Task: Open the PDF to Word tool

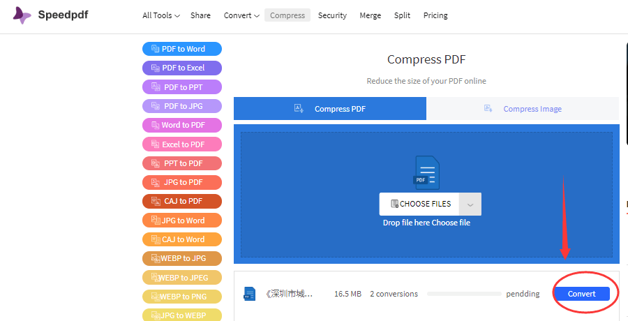Action: (182, 49)
